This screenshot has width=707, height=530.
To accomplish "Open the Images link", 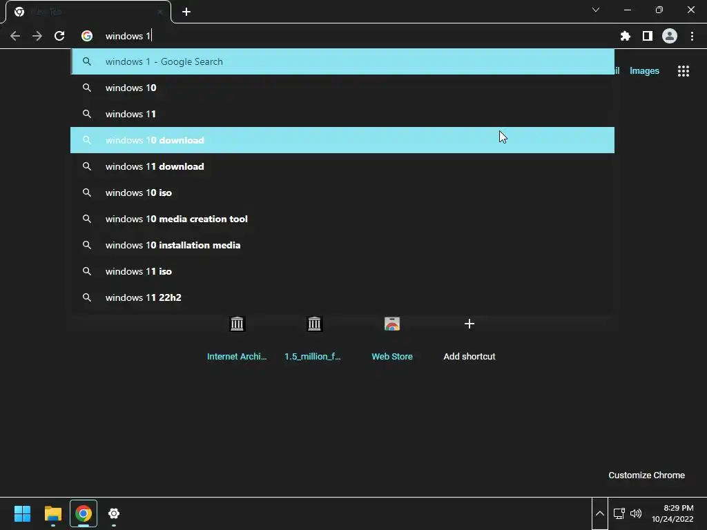I will click(x=644, y=71).
